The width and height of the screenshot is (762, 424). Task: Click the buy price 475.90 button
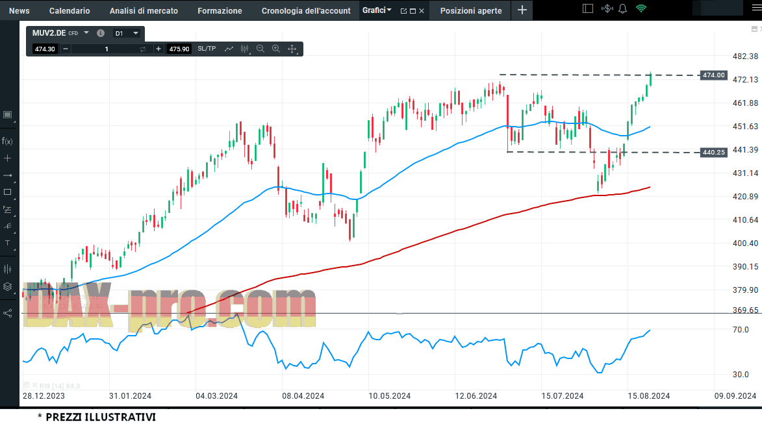(179, 49)
